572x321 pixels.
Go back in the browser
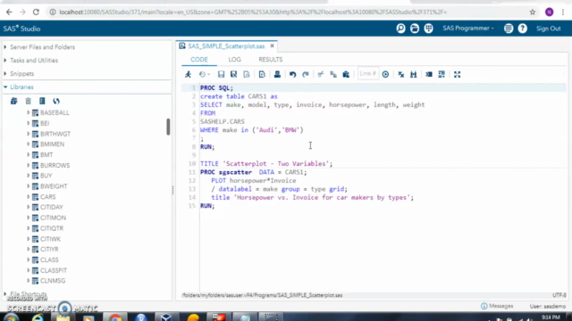click(x=9, y=12)
